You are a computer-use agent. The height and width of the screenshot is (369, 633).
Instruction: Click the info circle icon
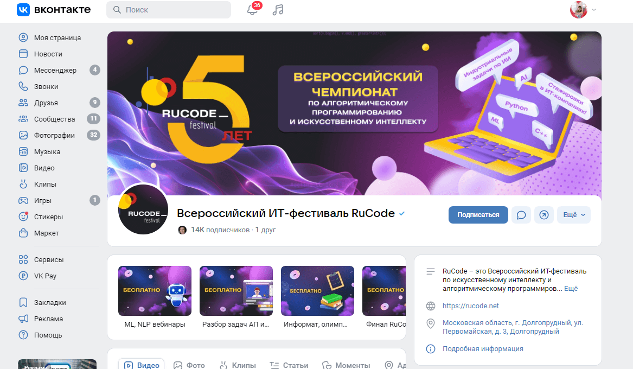[x=431, y=349]
